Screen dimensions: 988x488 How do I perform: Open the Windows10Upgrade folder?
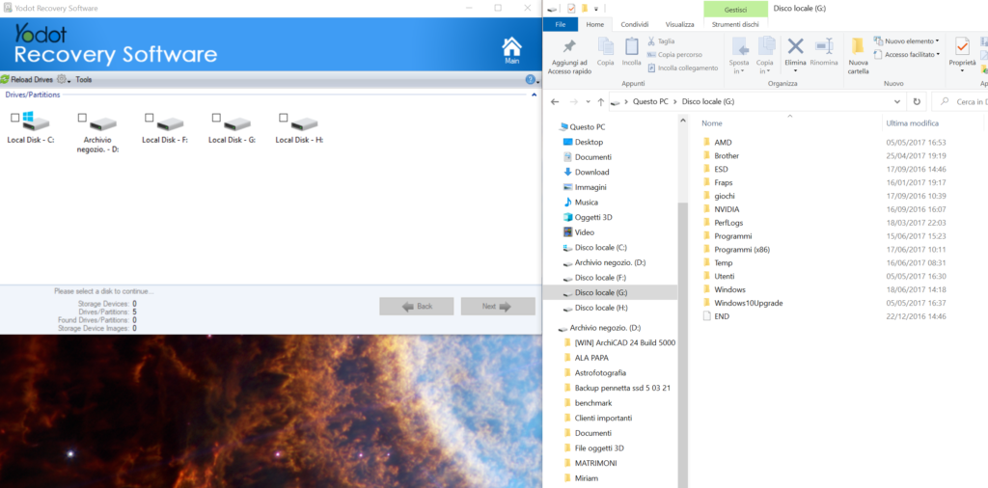748,303
